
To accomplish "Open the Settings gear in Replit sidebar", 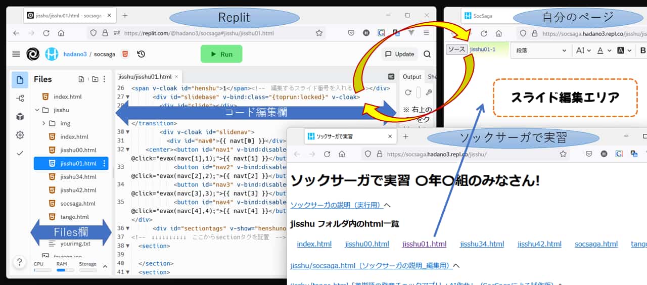I will (x=20, y=135).
